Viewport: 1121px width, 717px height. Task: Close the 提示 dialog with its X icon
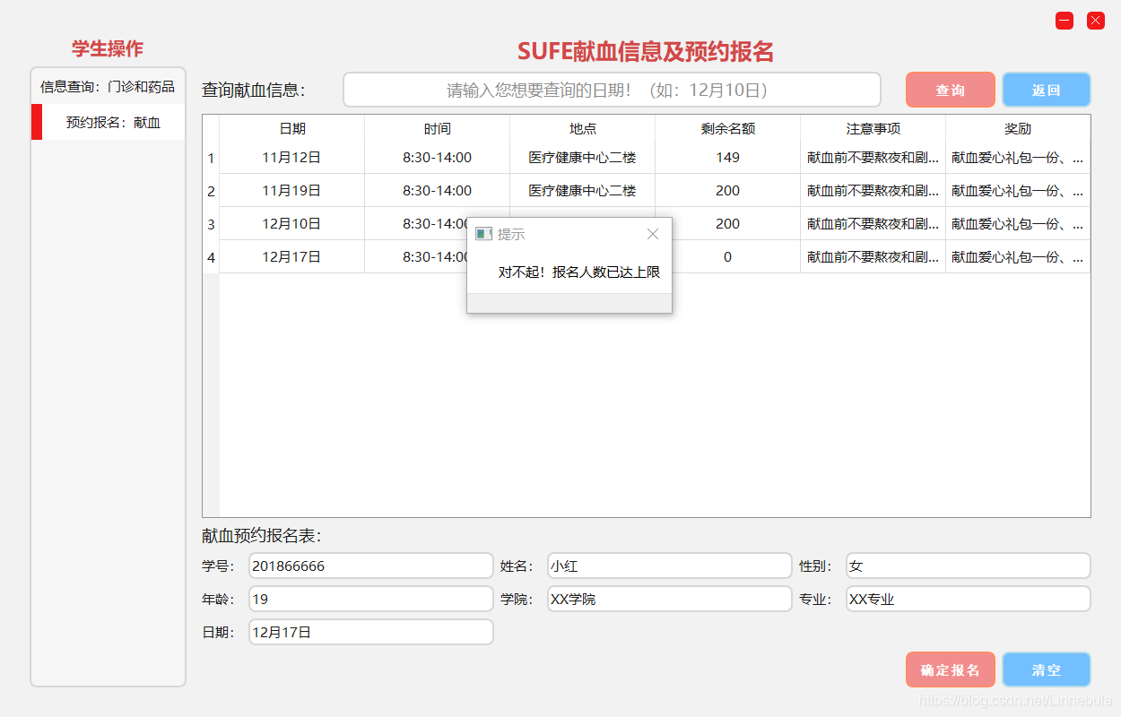pyautogui.click(x=653, y=234)
